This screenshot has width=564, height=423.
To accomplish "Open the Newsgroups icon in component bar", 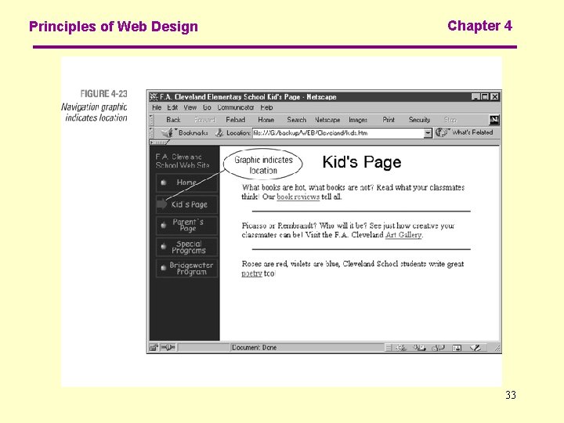I will point(438,348).
